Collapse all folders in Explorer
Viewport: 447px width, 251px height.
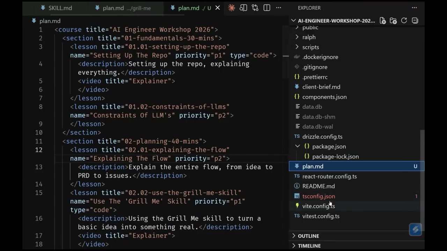415,21
